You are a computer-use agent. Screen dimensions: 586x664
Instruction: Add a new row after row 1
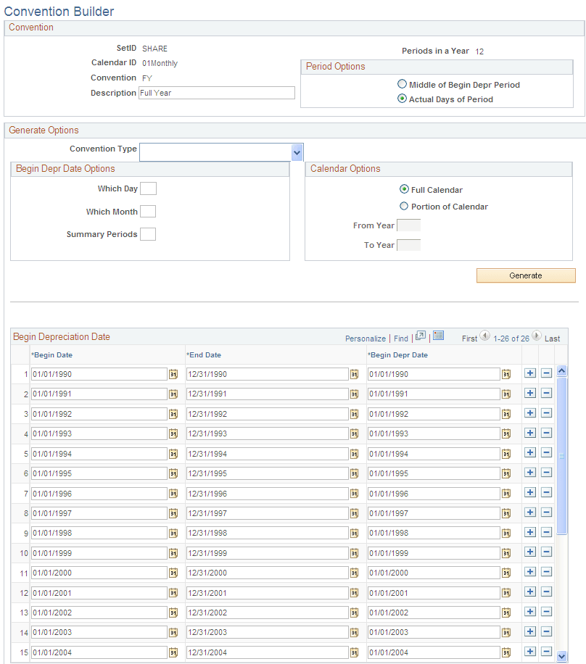[x=530, y=373]
